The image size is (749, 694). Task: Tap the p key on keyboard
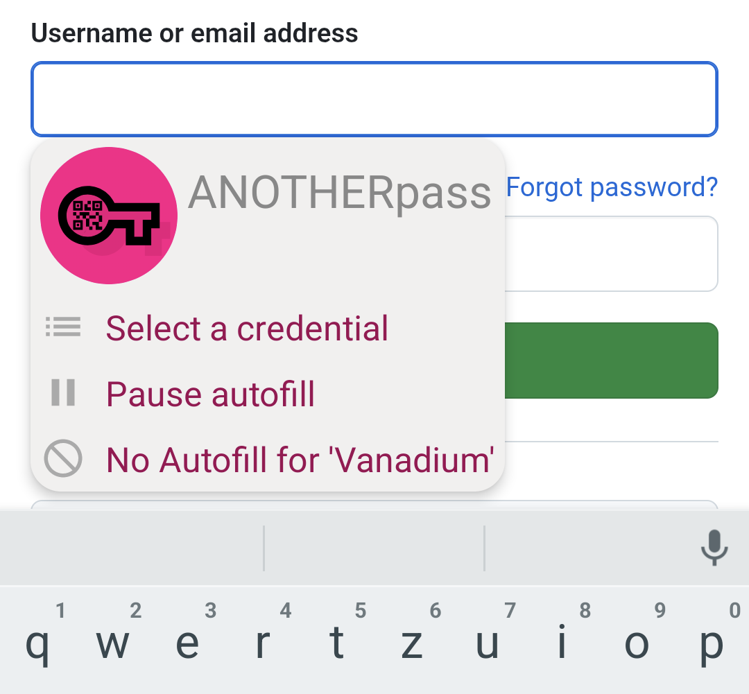712,643
